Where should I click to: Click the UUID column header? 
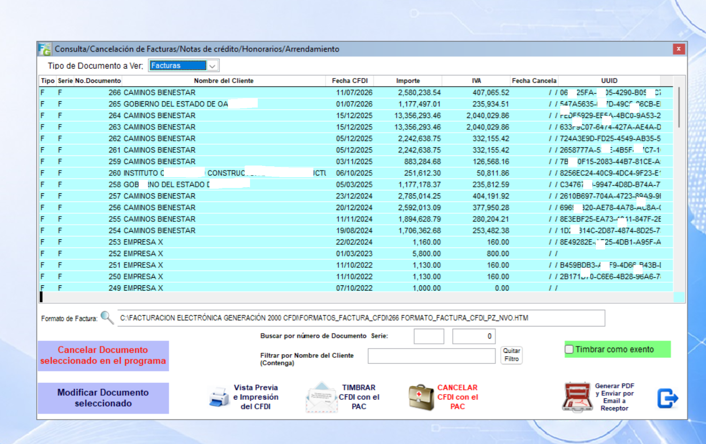[609, 80]
